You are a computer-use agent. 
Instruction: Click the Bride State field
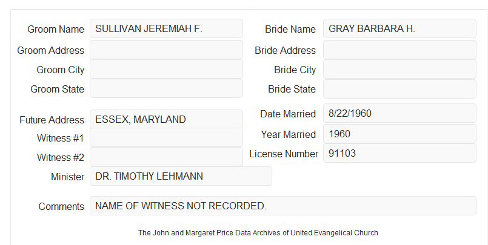point(399,89)
